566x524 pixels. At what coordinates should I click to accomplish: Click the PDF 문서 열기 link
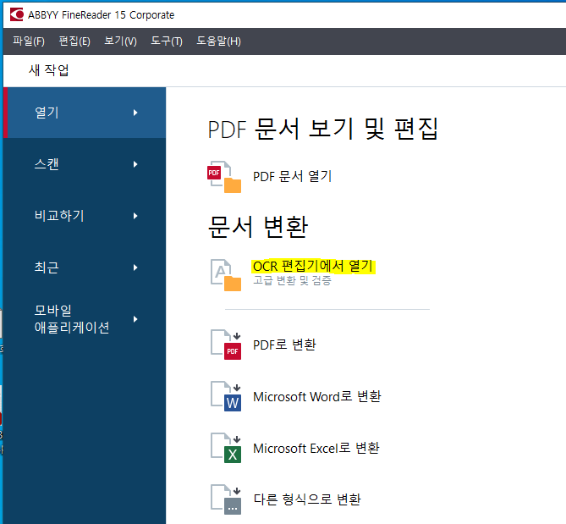click(292, 177)
